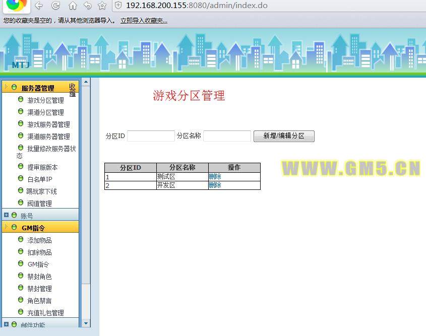Click the browser logo icon
Viewport: 426px width, 336px height.
click(x=16, y=5)
